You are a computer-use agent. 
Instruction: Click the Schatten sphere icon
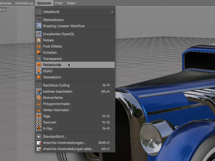pyautogui.click(x=39, y=52)
